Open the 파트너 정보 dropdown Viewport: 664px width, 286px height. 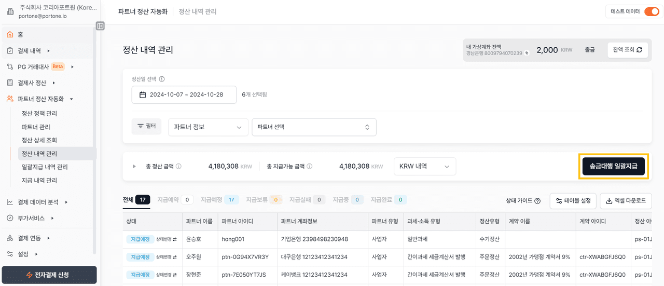pyautogui.click(x=208, y=127)
